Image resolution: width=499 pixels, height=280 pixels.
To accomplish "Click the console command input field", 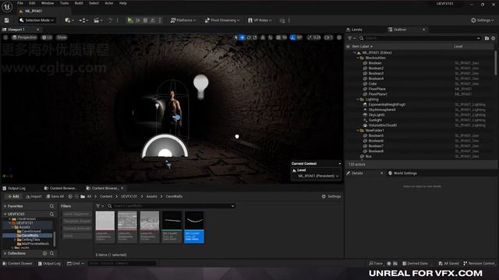I will click(x=122, y=264).
